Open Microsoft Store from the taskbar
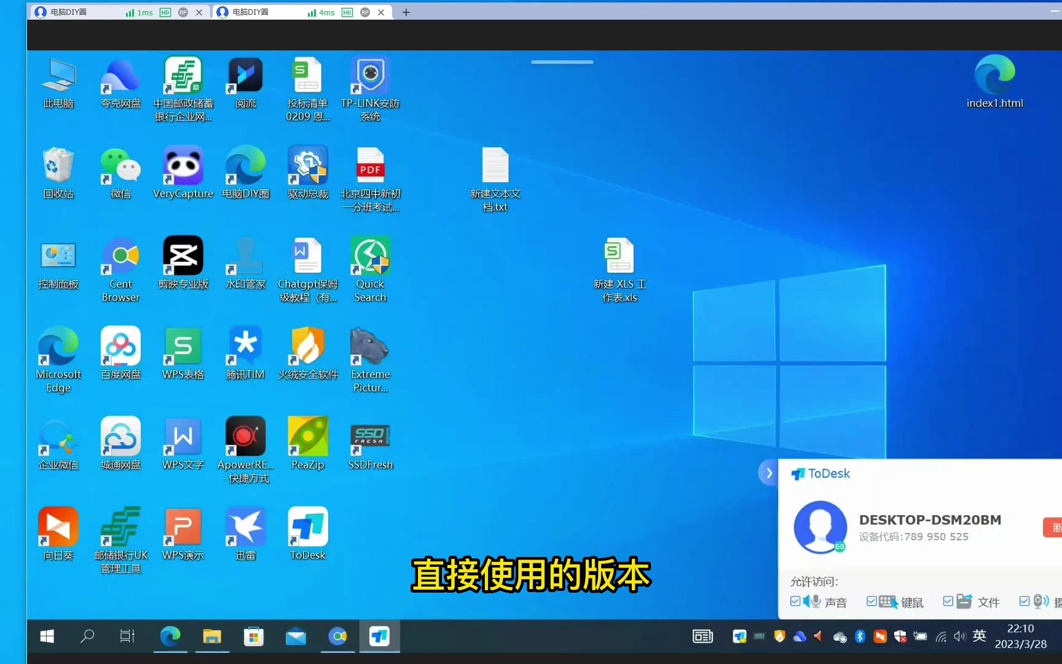The width and height of the screenshot is (1062, 664). (253, 636)
